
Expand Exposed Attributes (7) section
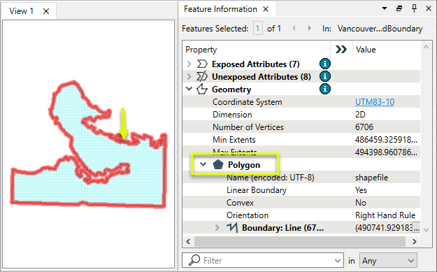tap(189, 64)
